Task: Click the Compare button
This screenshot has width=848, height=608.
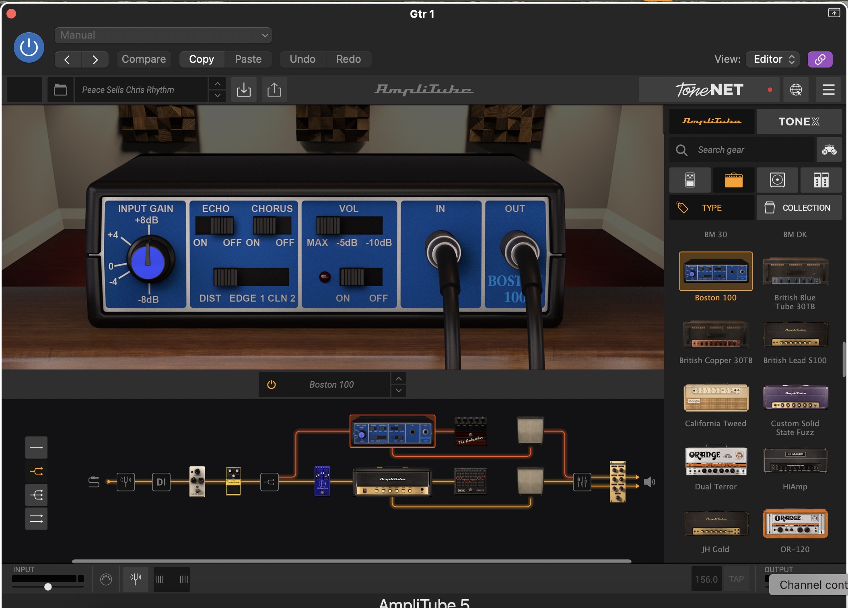Action: pyautogui.click(x=144, y=59)
